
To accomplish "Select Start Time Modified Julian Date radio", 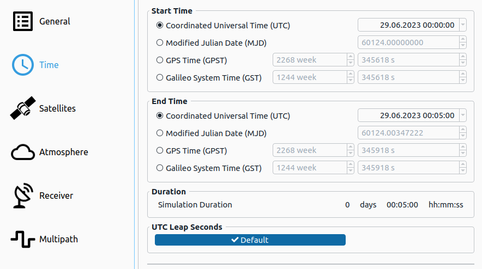I will pos(160,42).
